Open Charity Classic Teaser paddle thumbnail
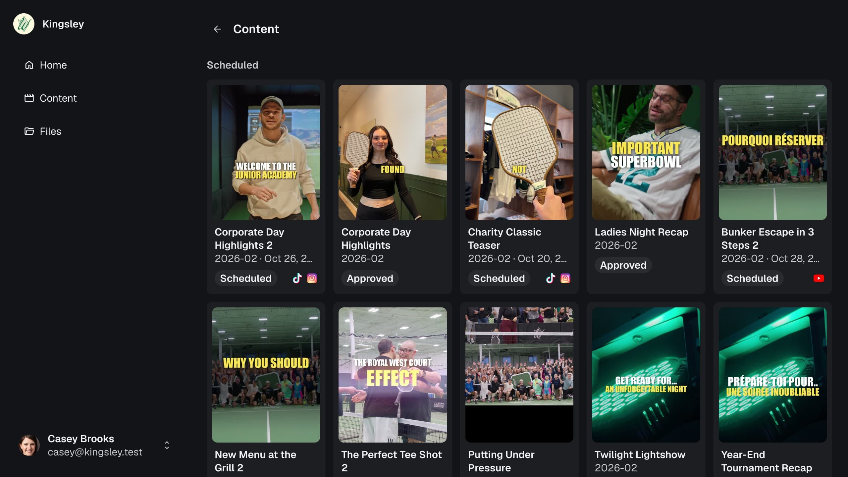Screen dimensions: 848x477 (519, 152)
